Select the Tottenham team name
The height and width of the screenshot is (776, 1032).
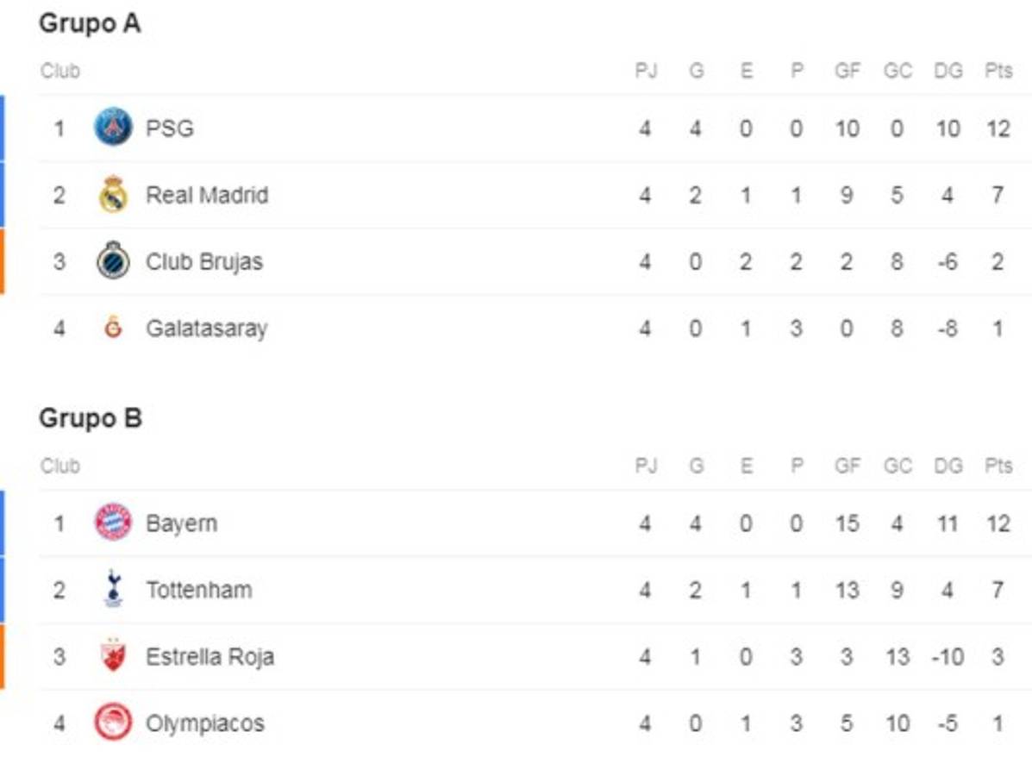[199, 591]
